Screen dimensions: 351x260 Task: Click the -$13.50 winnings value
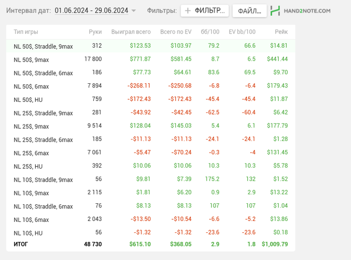click(140, 219)
